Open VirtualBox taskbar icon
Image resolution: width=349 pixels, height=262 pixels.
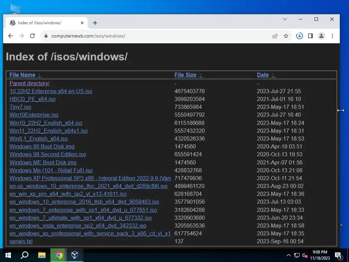coord(75,255)
